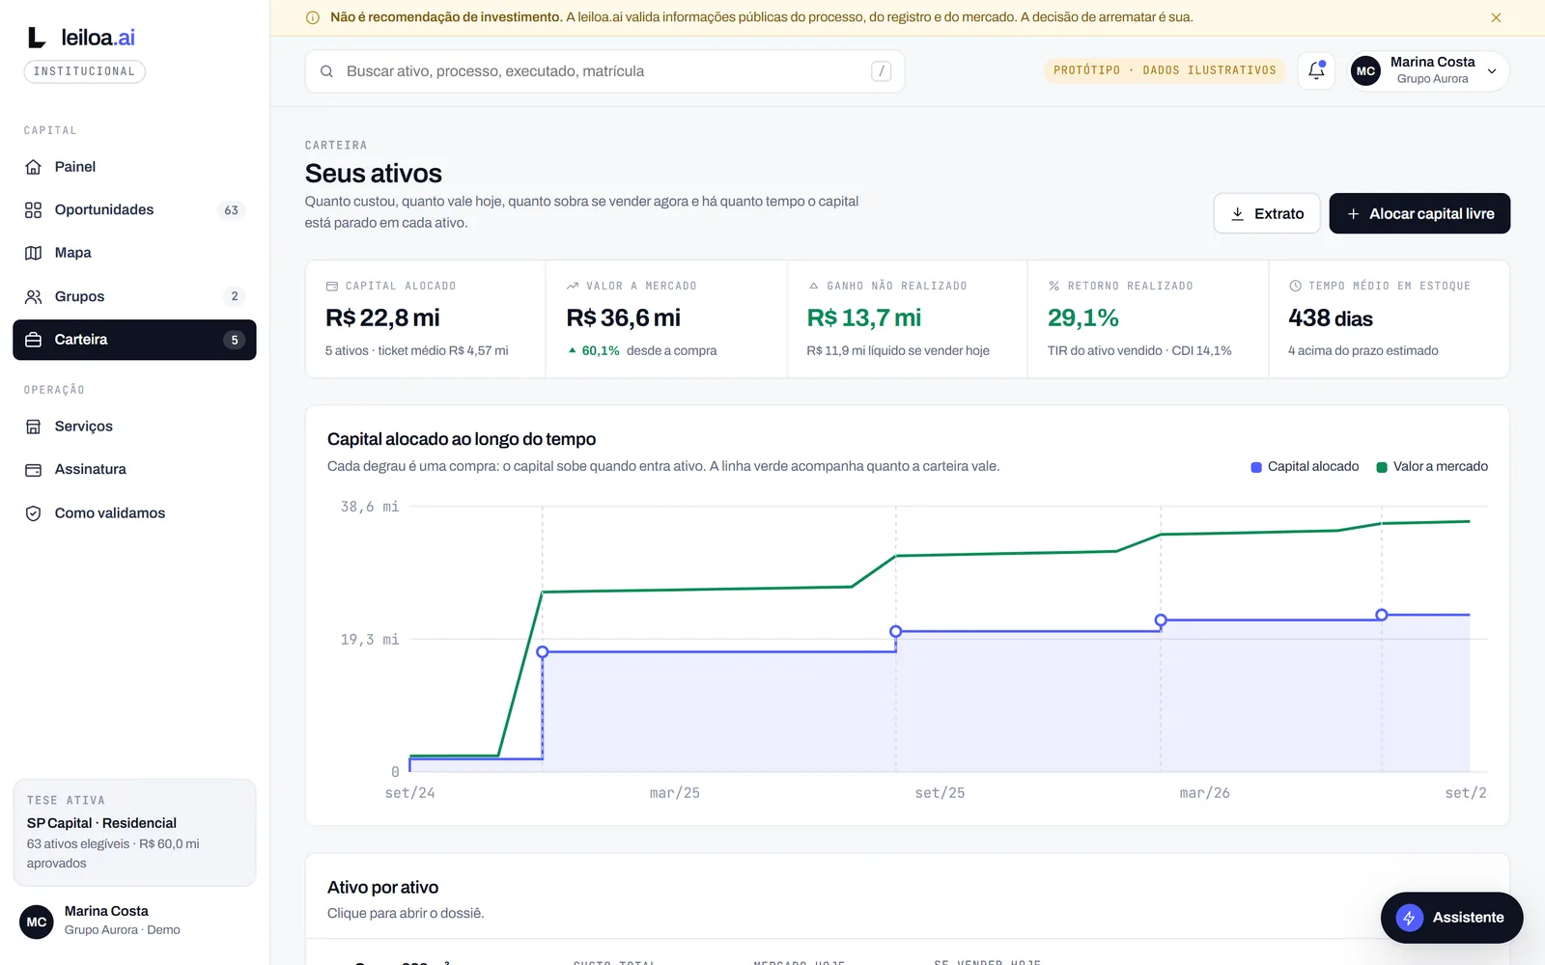
Task: Click the INSTITUCIONAL badge
Action: (x=84, y=71)
